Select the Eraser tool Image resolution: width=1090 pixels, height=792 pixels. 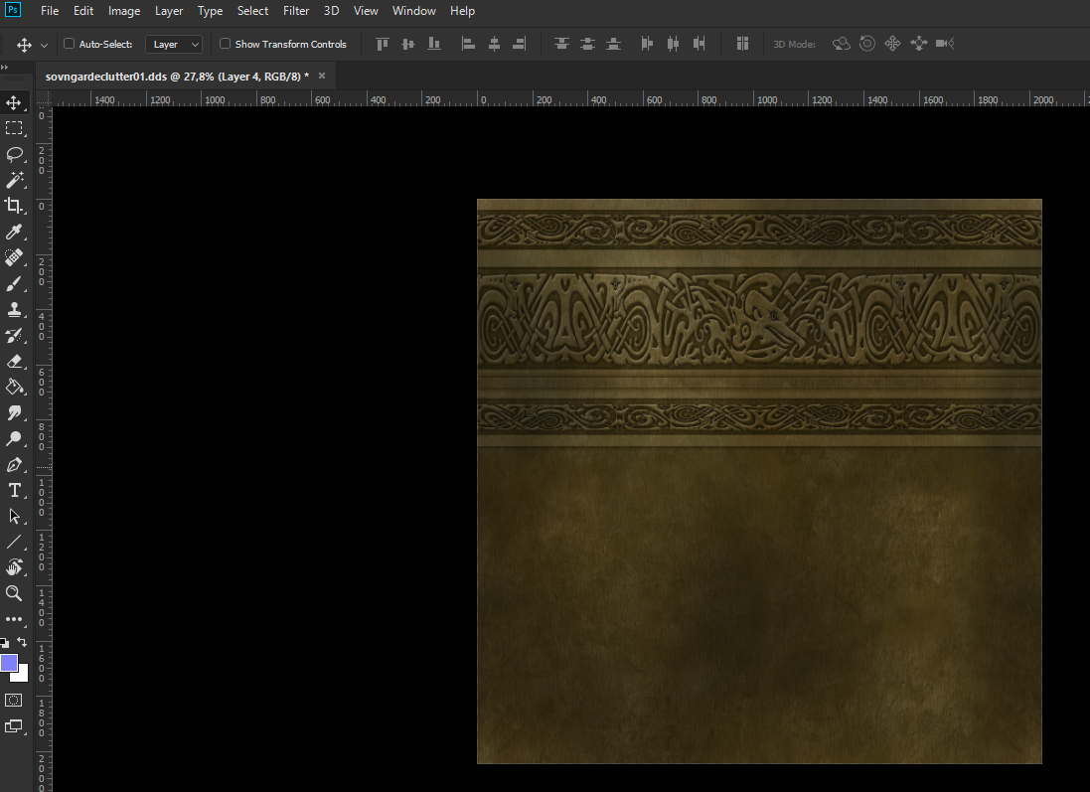click(14, 361)
